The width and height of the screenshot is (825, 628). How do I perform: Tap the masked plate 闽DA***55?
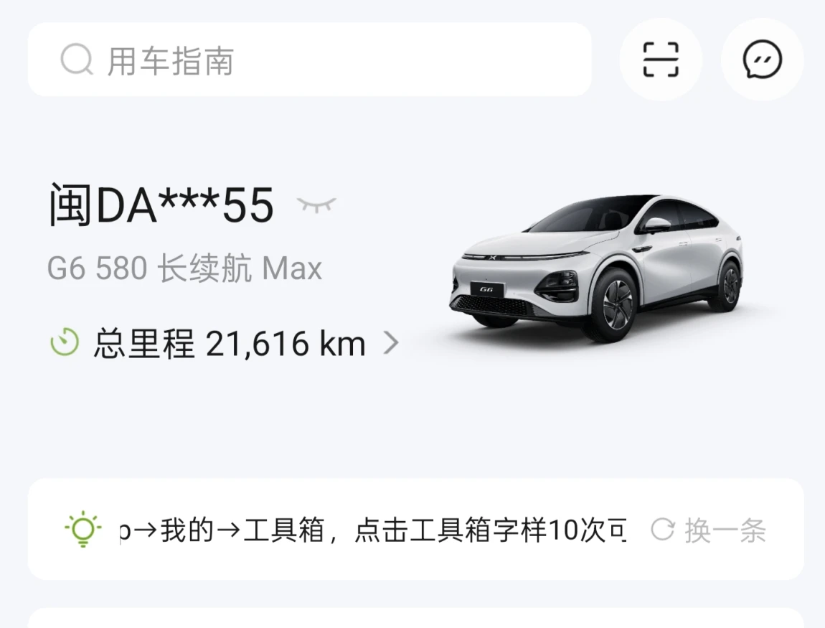pyautogui.click(x=161, y=205)
